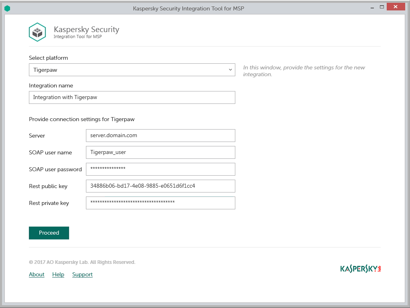Maximize the Kaspersky window
The image size is (410, 308).
coord(381,7)
